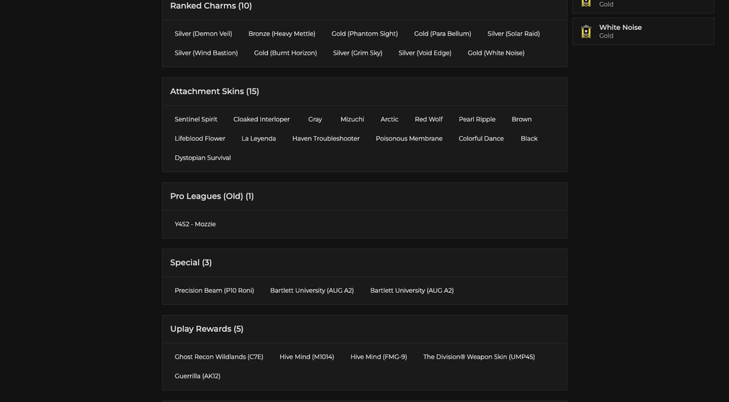Choose the Gold (Burnt Horizon) charm

click(x=286, y=53)
